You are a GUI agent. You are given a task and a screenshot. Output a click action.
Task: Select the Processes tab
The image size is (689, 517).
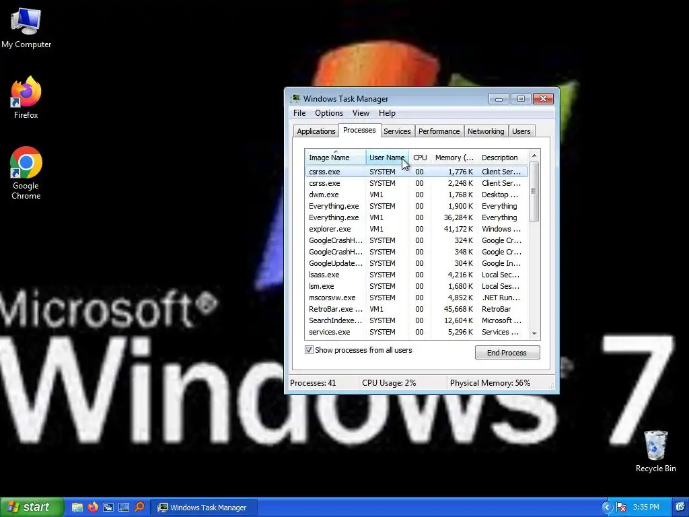359,130
